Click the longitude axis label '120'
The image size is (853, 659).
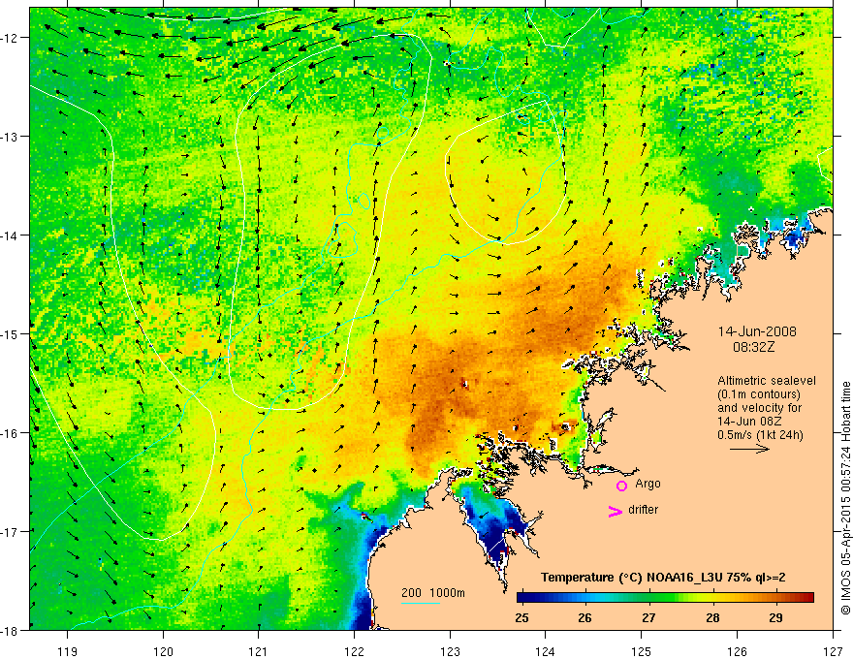163,651
